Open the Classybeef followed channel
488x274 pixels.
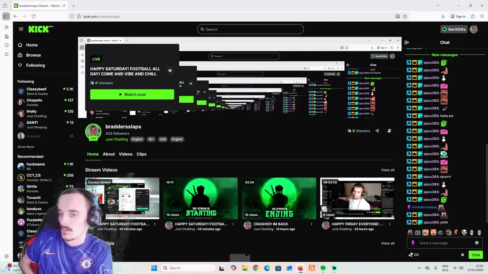click(x=45, y=91)
